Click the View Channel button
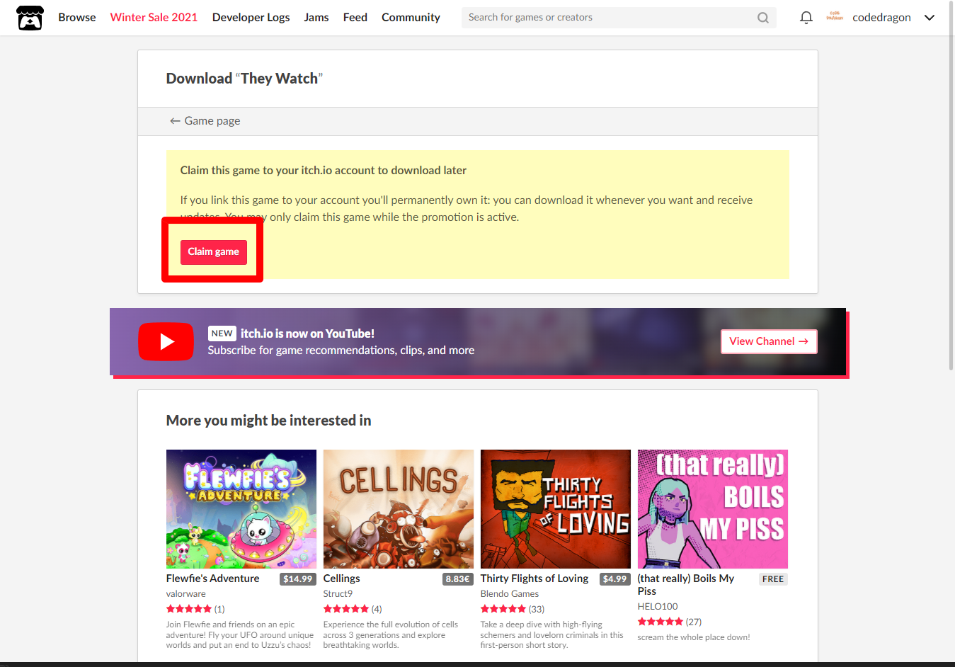The image size is (955, 667). click(x=769, y=341)
